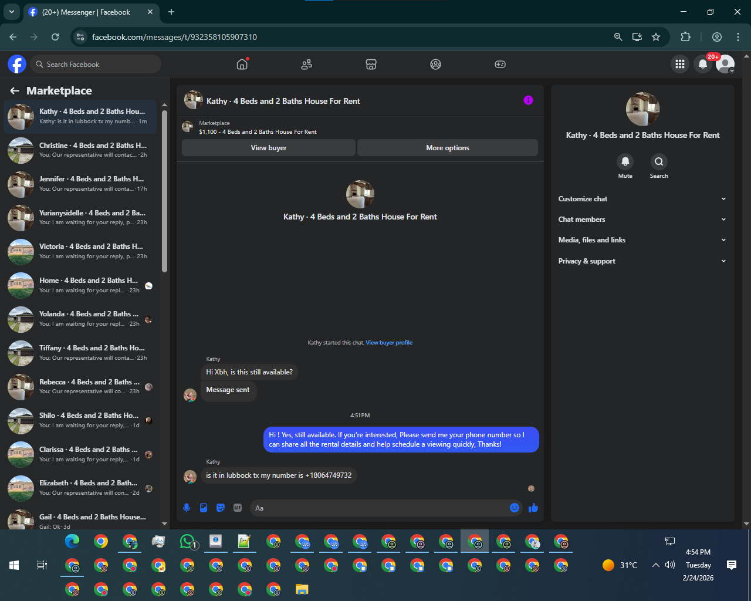Click the Facebook logo
The width and height of the screenshot is (751, 601).
point(17,64)
